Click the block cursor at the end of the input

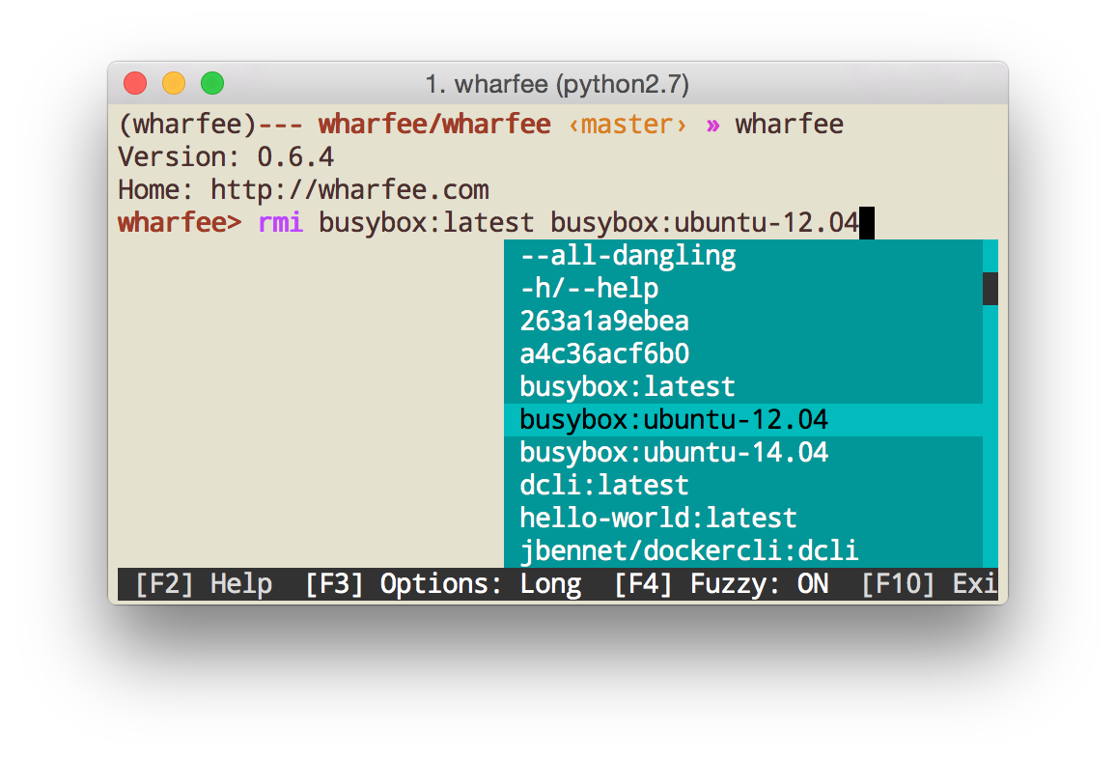tap(867, 223)
